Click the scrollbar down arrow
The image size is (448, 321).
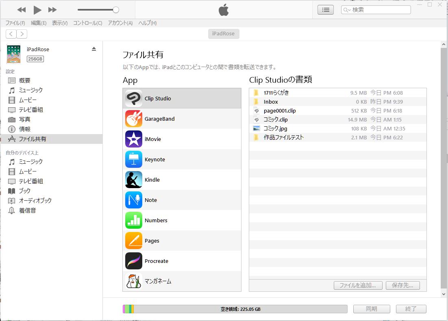(x=444, y=294)
